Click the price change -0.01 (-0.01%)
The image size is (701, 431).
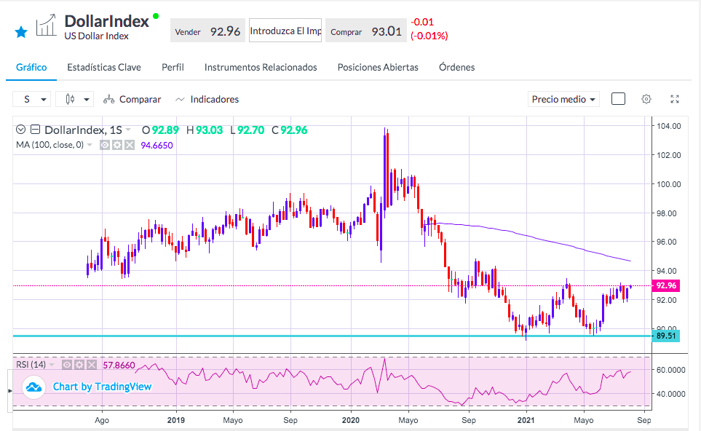(429, 29)
